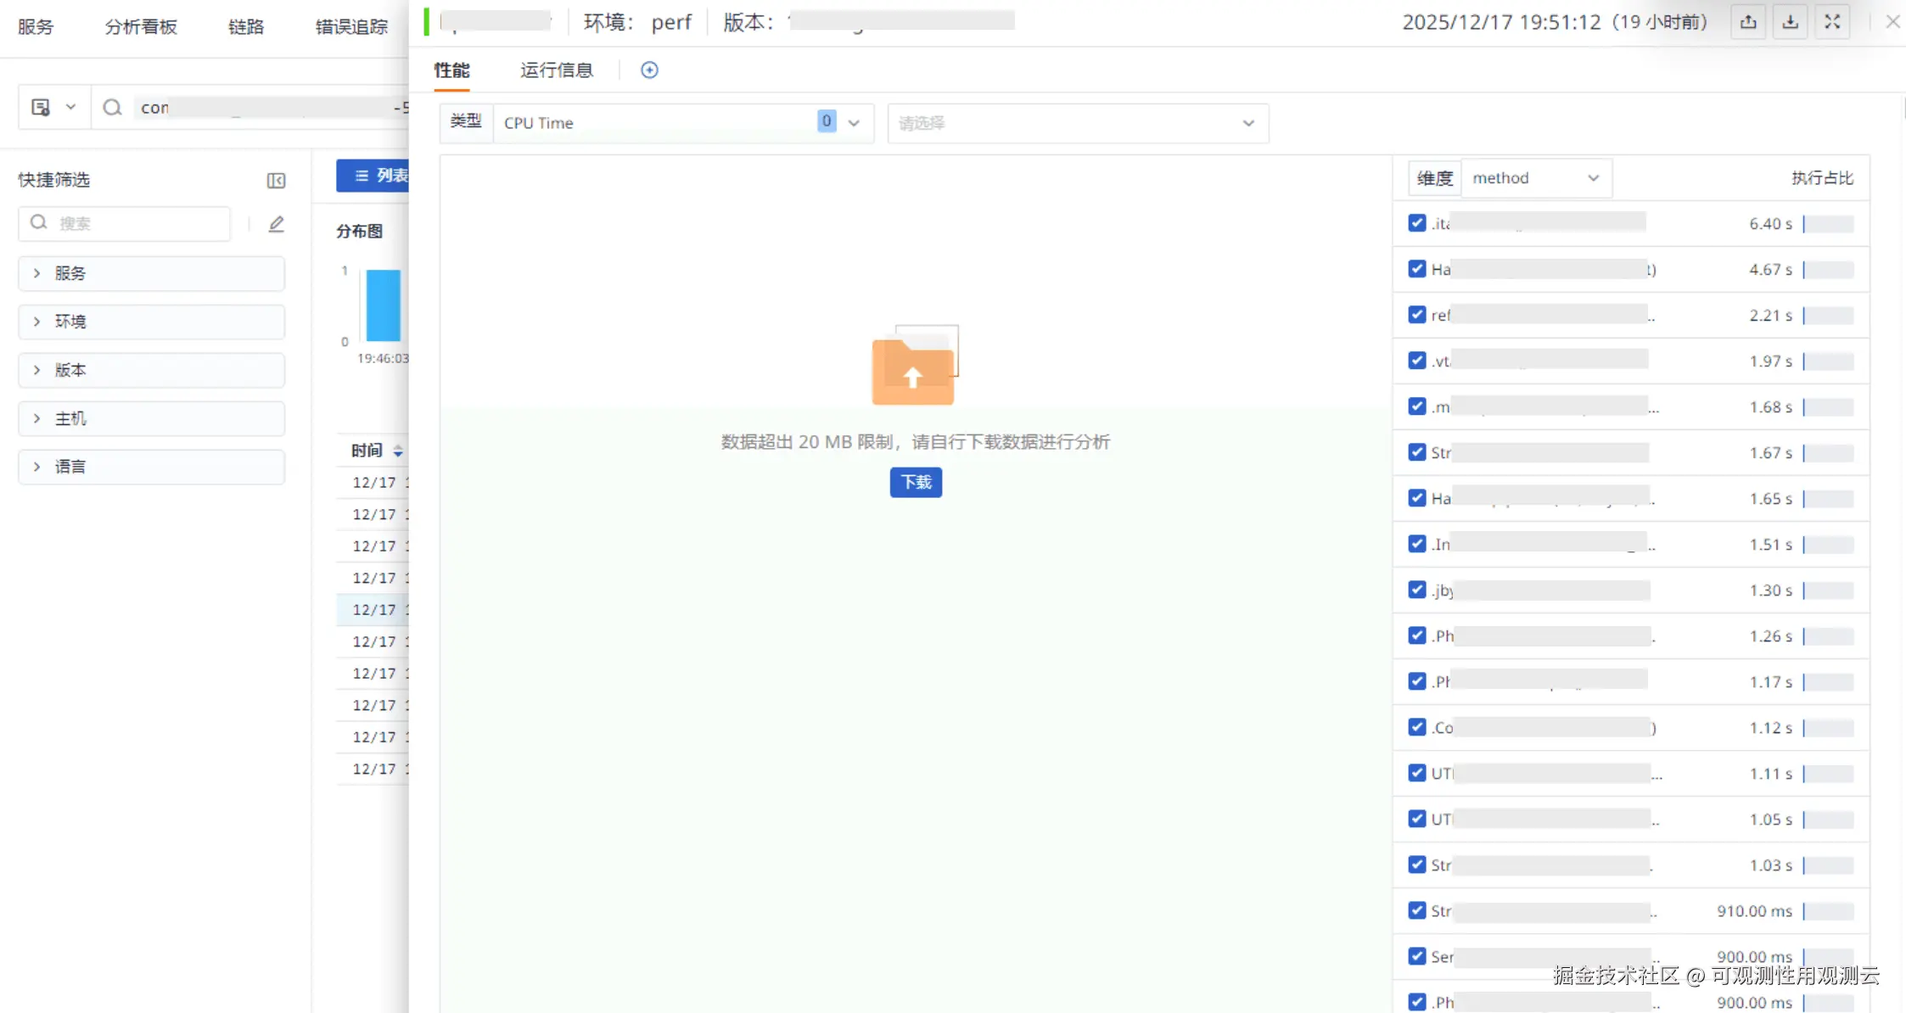Viewport: 1906px width, 1013px height.
Task: Uncheck the 6.40 s method checkbox
Action: pyautogui.click(x=1416, y=223)
